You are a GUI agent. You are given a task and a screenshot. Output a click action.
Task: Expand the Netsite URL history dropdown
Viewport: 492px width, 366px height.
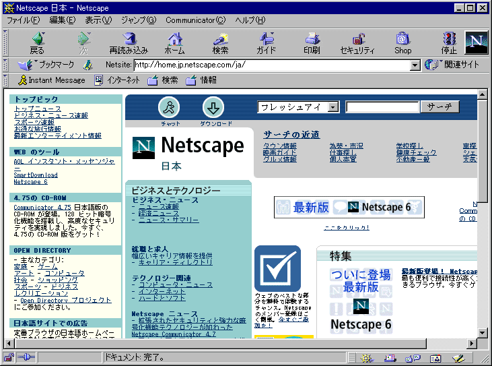(415, 65)
